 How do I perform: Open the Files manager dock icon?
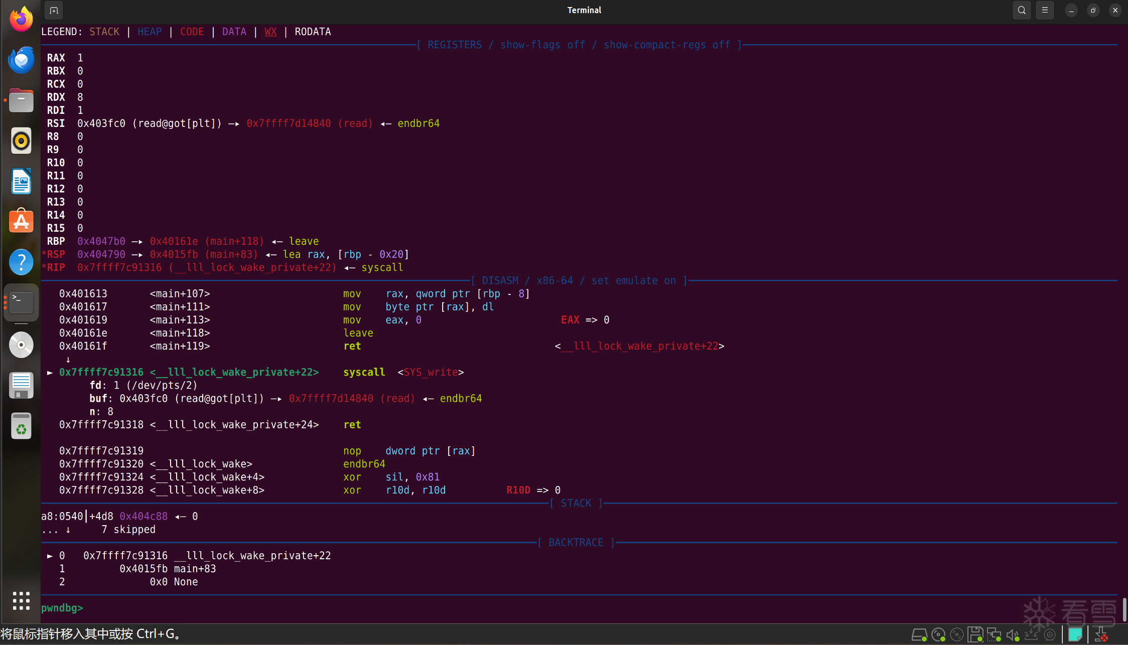coord(21,101)
